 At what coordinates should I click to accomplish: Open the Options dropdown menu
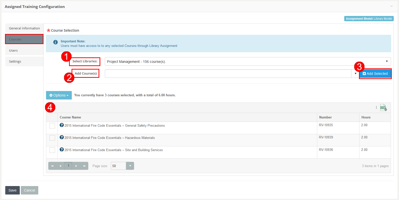tap(59, 95)
